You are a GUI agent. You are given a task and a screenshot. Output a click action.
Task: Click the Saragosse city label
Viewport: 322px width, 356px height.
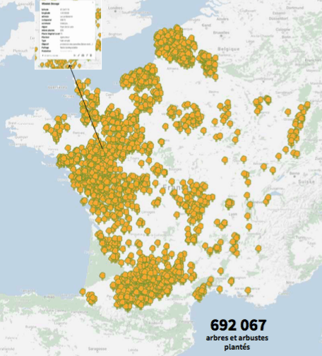point(97,349)
